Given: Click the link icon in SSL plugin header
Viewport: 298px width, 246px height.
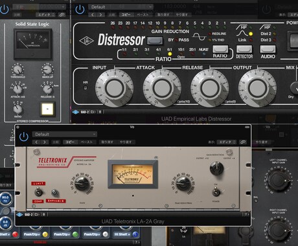Looking at the screenshot, I should [x=62, y=15].
